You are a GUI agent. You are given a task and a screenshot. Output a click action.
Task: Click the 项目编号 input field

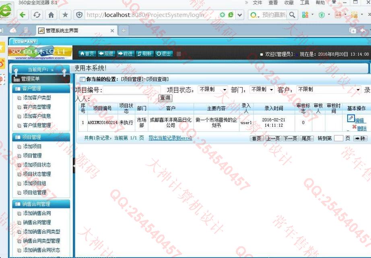132,90
